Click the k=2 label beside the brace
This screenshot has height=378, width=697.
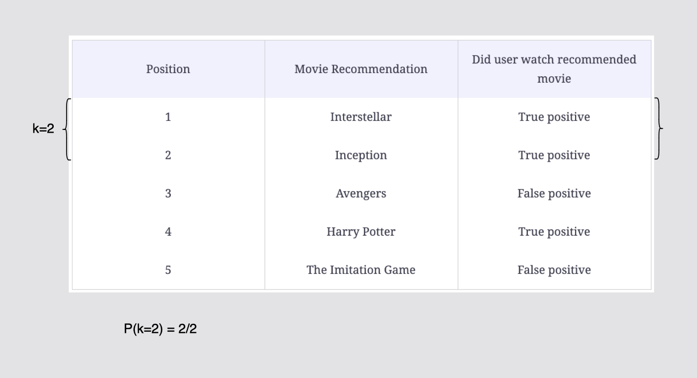click(x=43, y=129)
